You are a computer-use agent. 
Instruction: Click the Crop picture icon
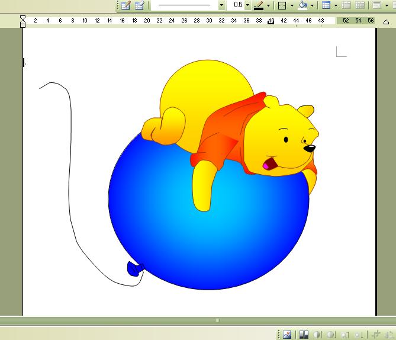(376, 335)
